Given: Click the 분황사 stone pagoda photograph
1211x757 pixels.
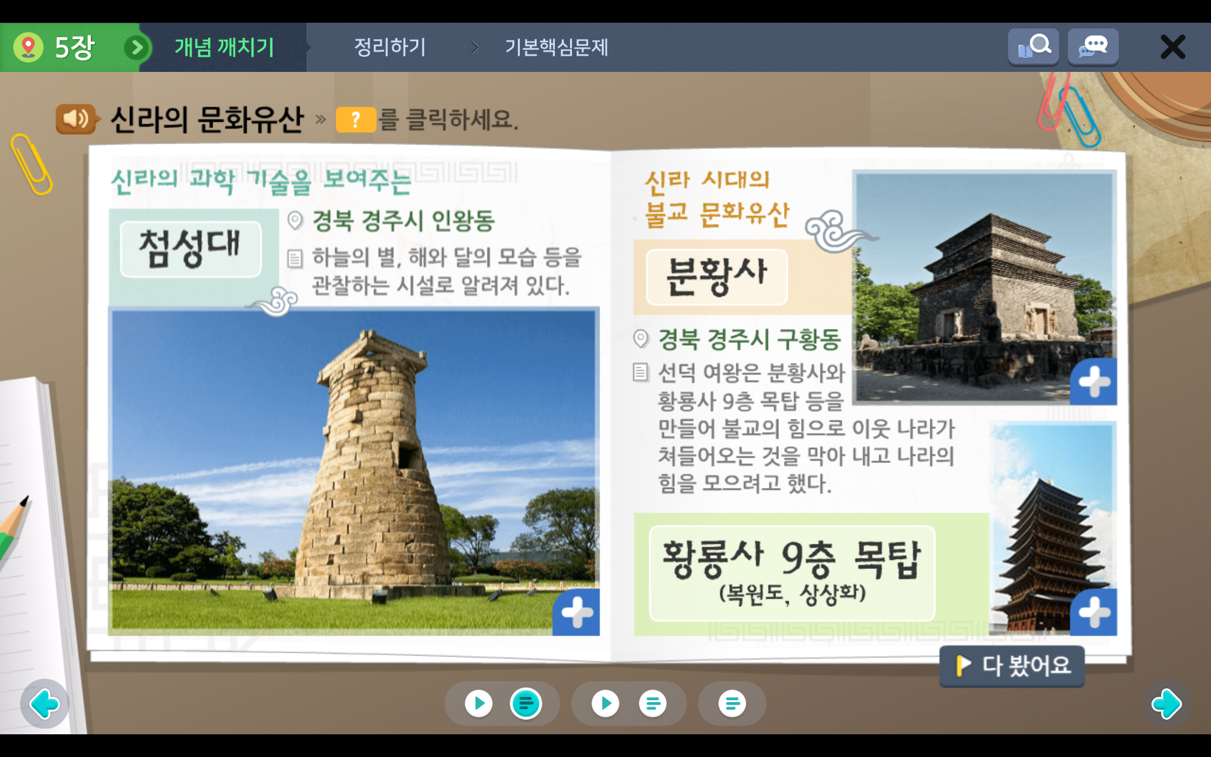Looking at the screenshot, I should [x=984, y=287].
